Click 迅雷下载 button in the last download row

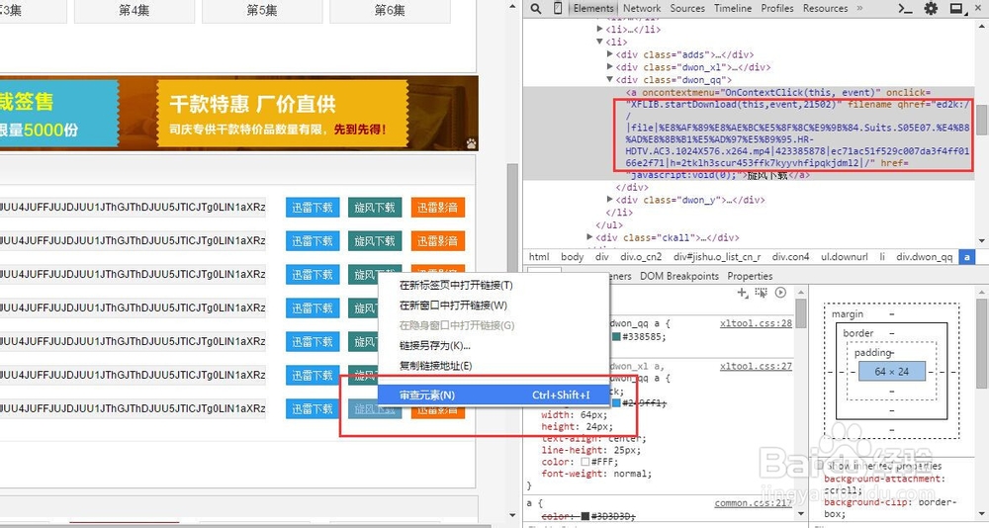[x=313, y=408]
